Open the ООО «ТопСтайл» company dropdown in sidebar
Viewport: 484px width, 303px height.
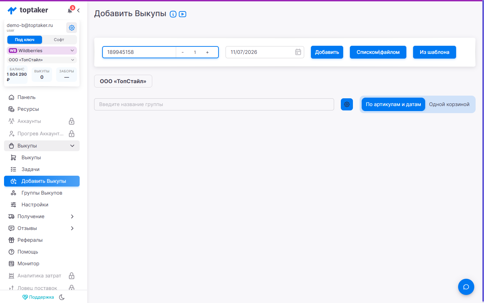point(42,60)
